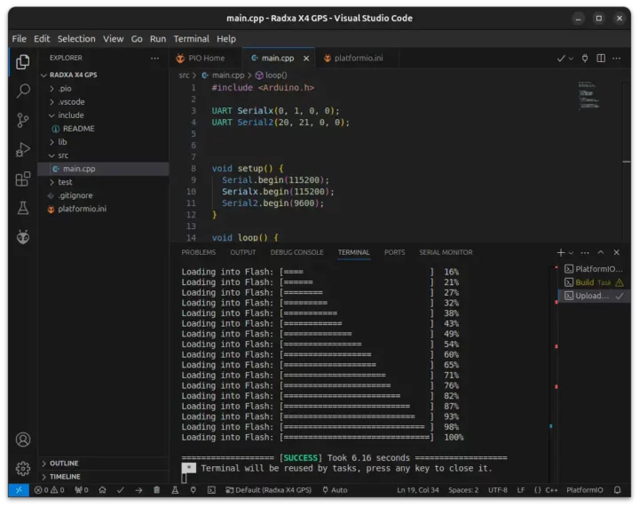Split the editor right
This screenshot has width=639, height=507.
click(x=601, y=59)
